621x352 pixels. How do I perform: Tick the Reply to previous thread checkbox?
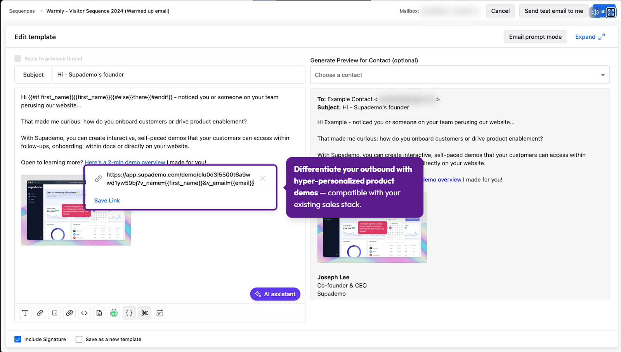[x=18, y=59]
